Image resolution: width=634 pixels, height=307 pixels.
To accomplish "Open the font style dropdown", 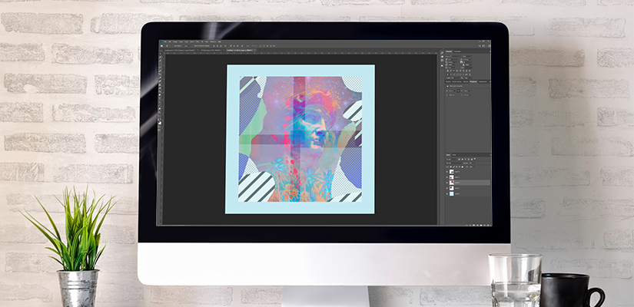I will tap(466, 56).
